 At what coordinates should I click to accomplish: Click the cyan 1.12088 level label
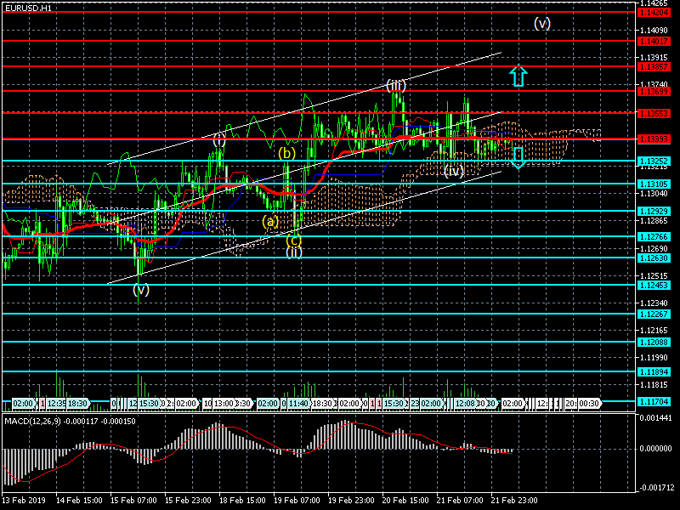[654, 343]
